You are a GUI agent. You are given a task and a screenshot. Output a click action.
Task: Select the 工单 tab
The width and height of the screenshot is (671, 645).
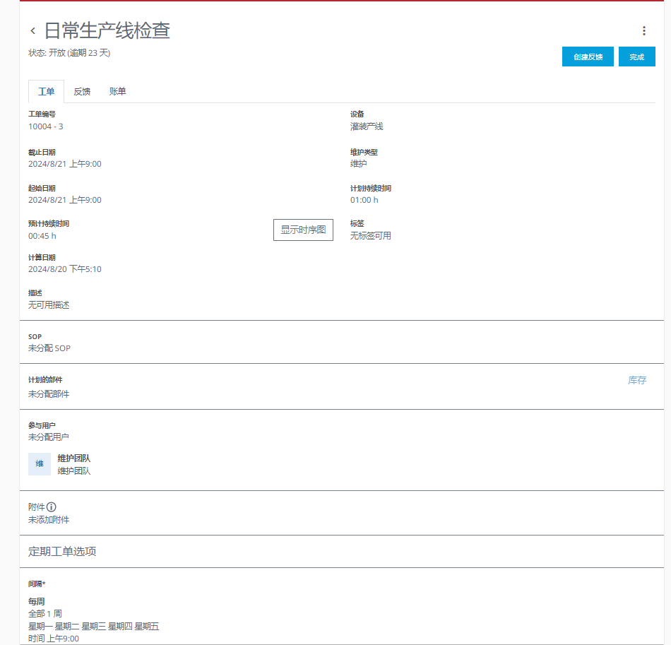pos(46,91)
